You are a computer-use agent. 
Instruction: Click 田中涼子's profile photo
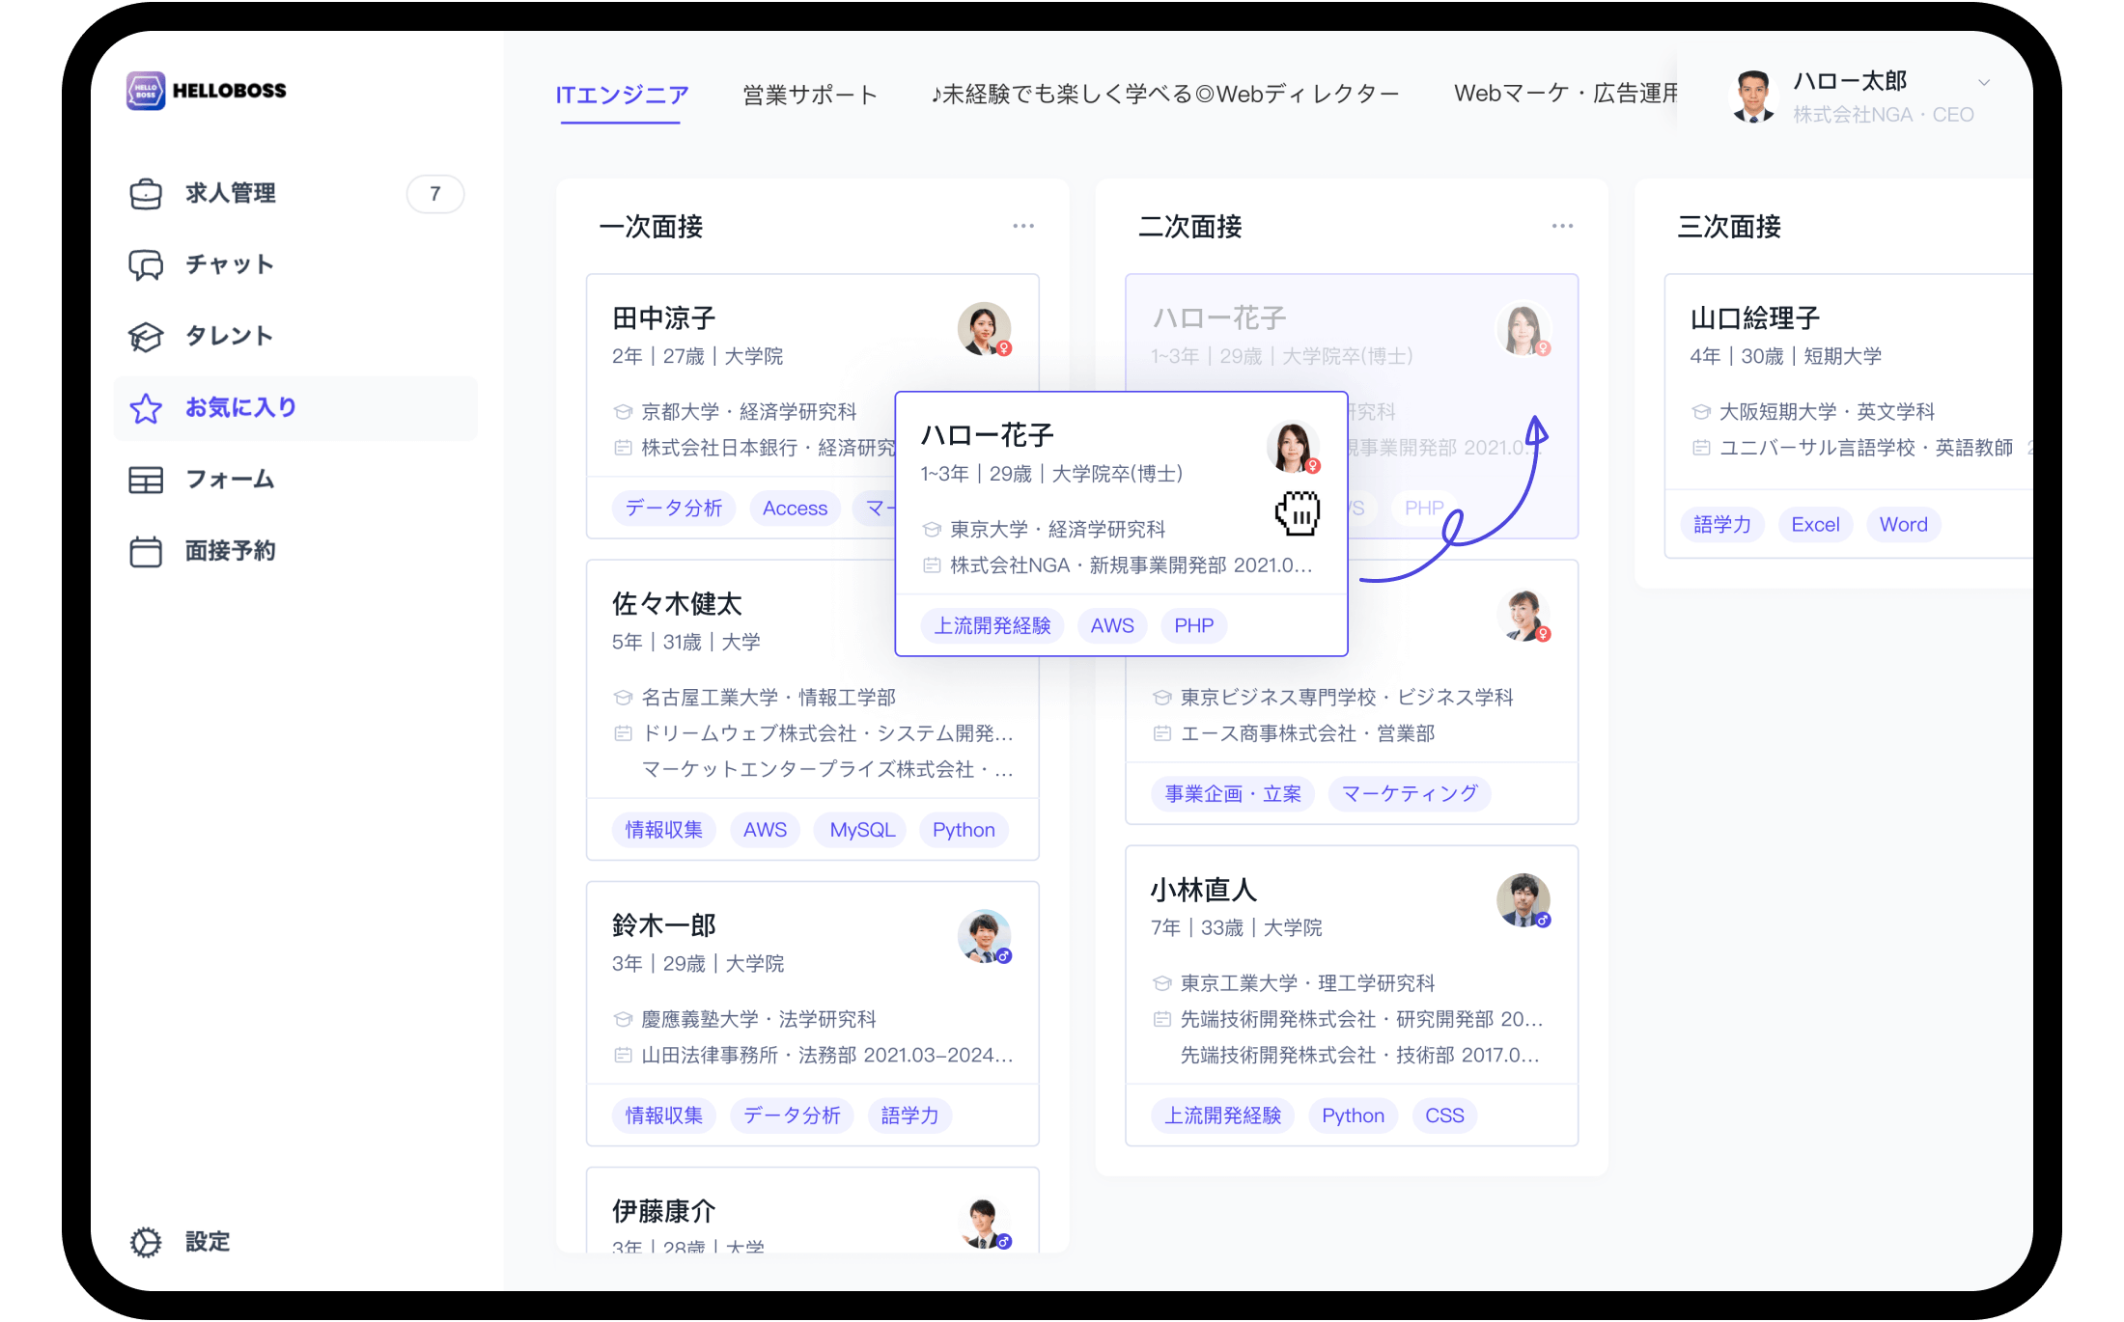pos(984,329)
